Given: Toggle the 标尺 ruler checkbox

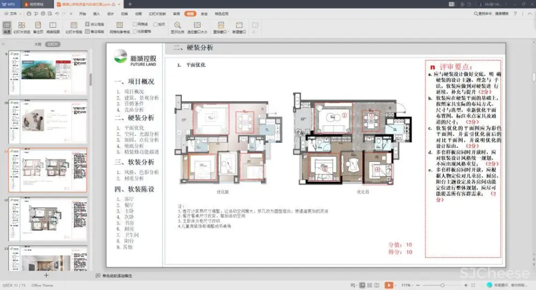Looking at the screenshot, I should [x=155, y=24].
